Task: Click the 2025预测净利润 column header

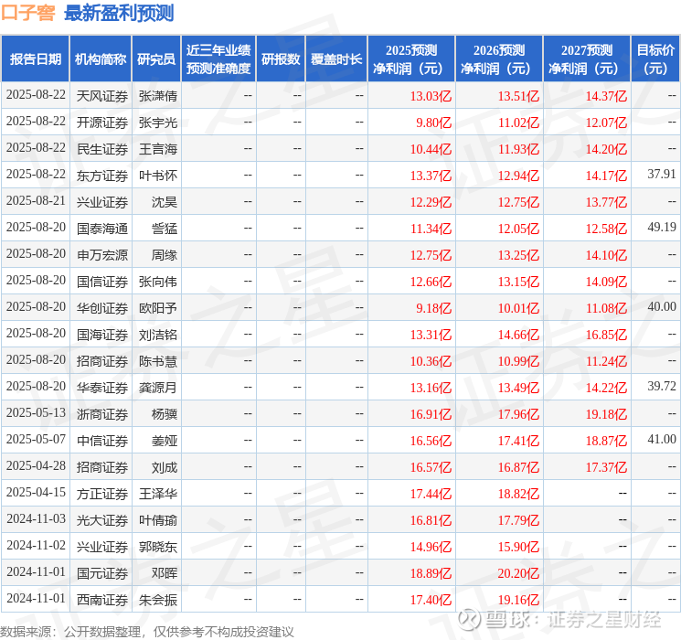Action: pyautogui.click(x=411, y=59)
